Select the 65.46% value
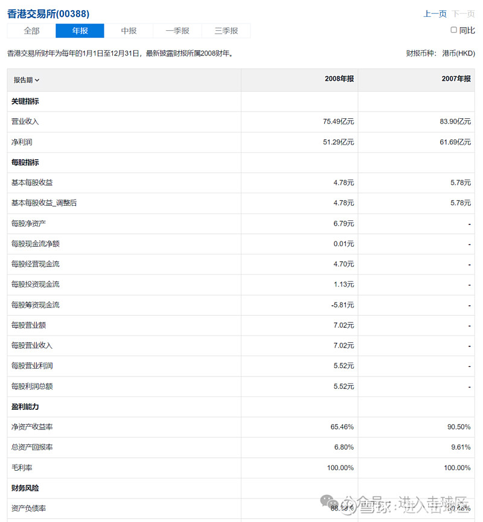Viewport: 483px width, 522px height. coord(342,427)
